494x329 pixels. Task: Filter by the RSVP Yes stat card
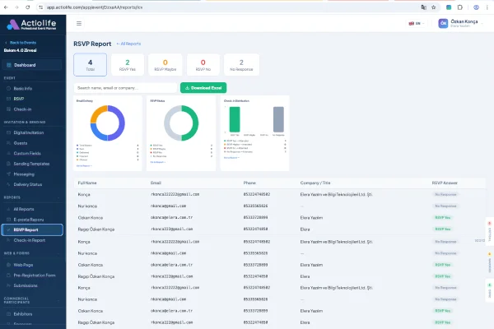point(127,64)
